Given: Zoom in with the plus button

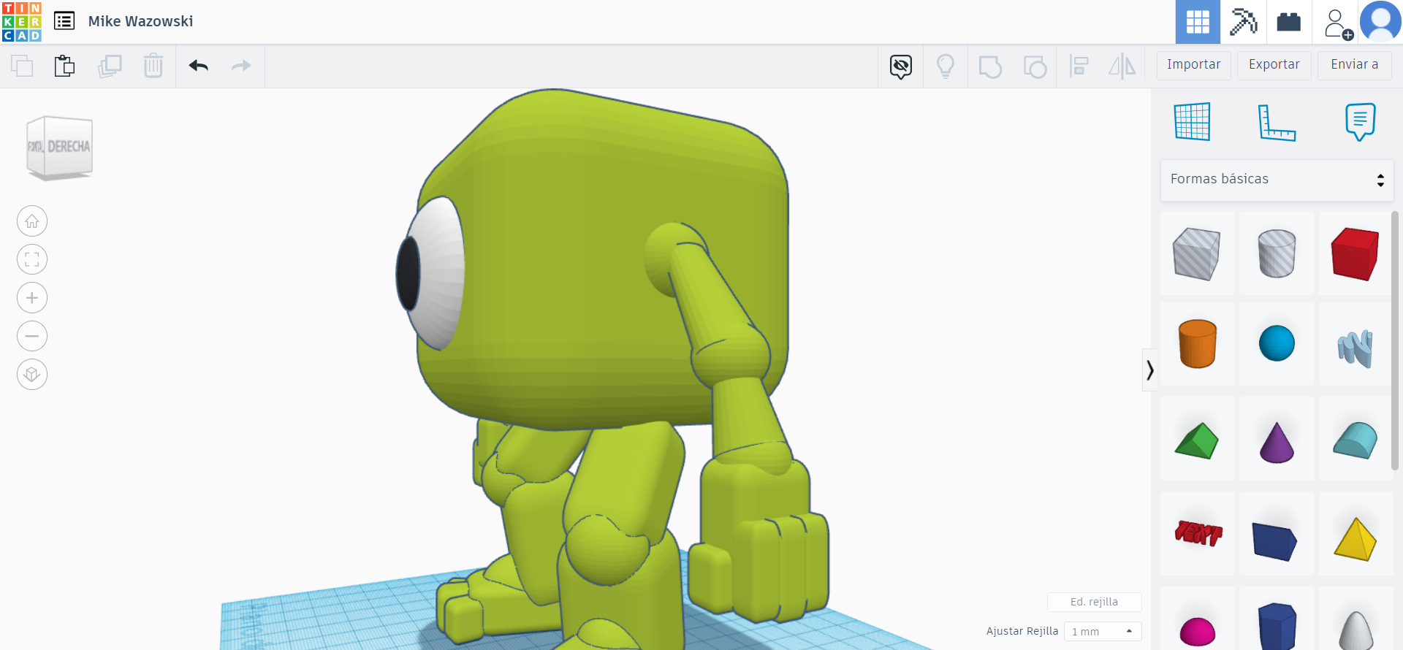Looking at the screenshot, I should (32, 298).
